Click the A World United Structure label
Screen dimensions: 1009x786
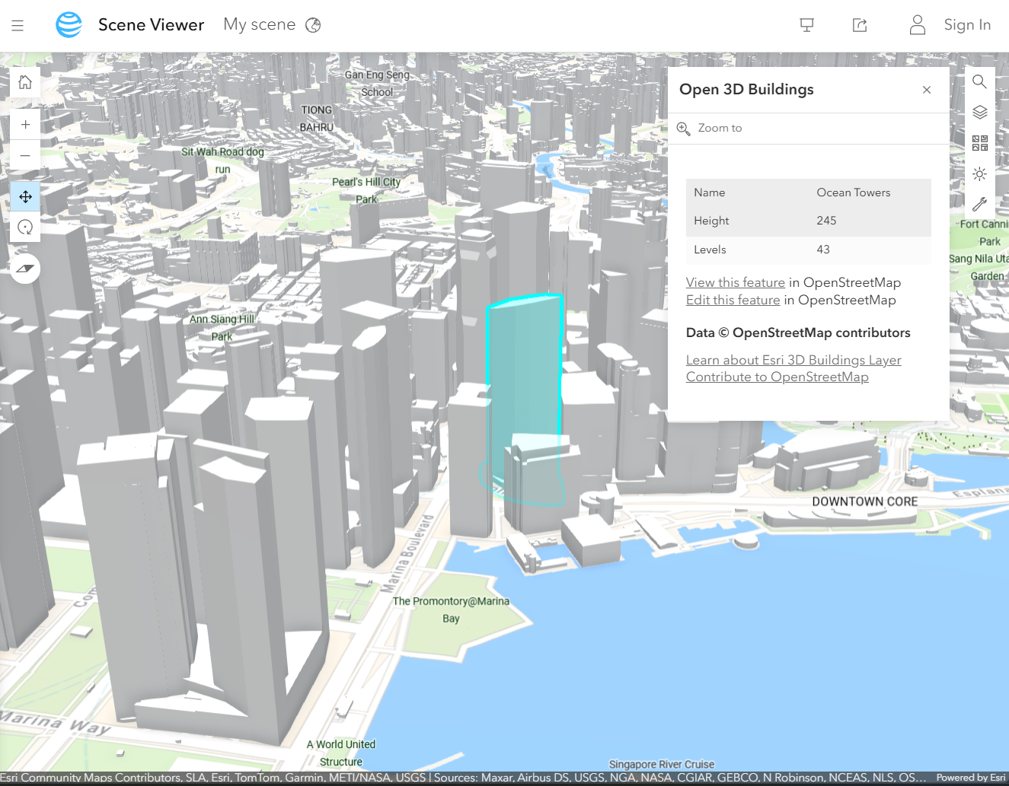point(341,753)
